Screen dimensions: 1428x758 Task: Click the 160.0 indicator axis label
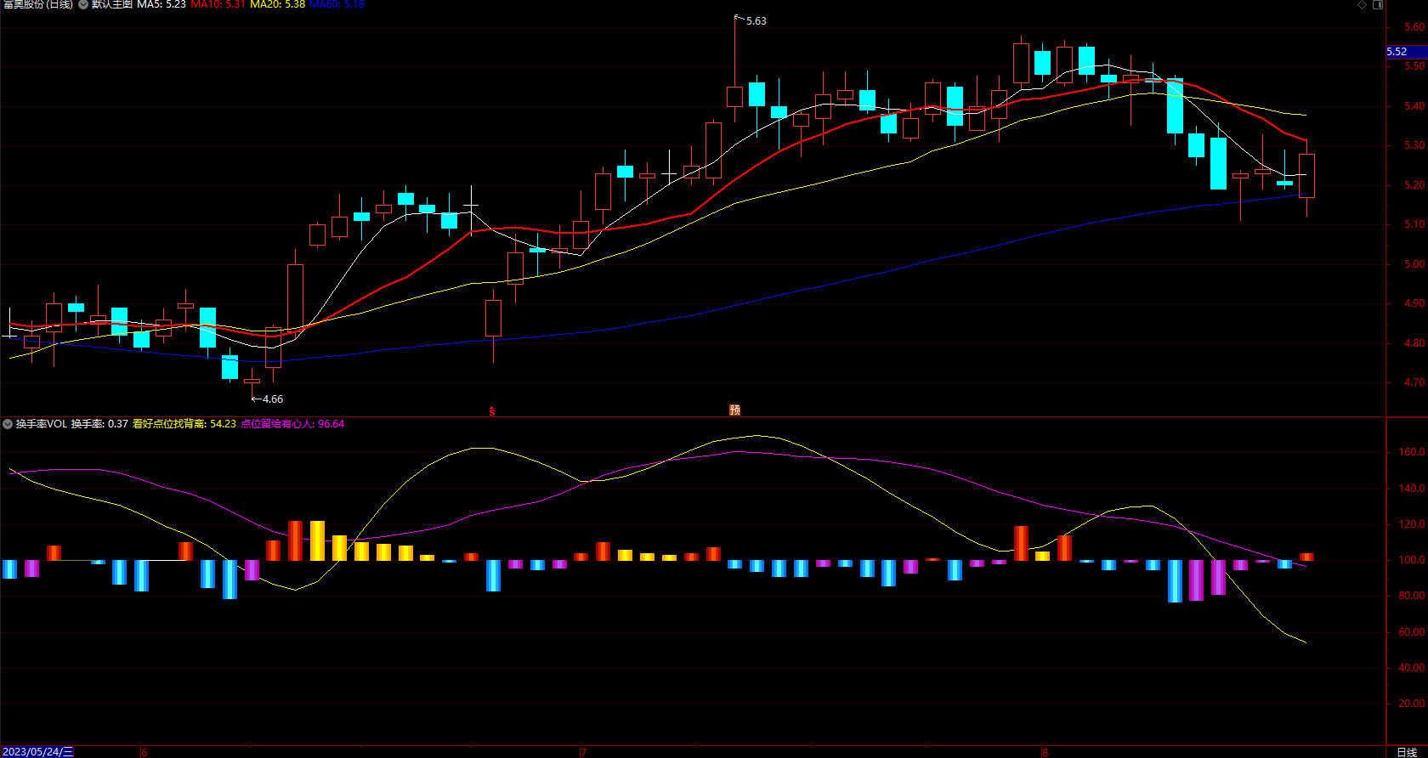click(x=1412, y=452)
